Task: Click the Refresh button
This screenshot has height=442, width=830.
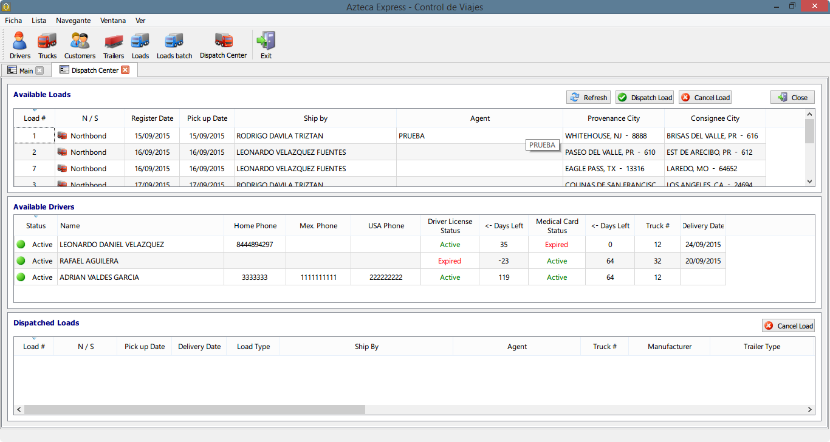Action: [x=588, y=98]
